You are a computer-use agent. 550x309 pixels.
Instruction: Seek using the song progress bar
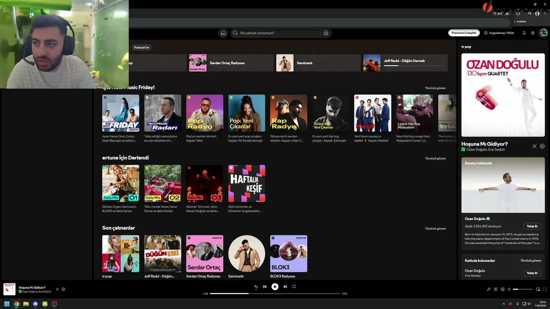(x=275, y=294)
